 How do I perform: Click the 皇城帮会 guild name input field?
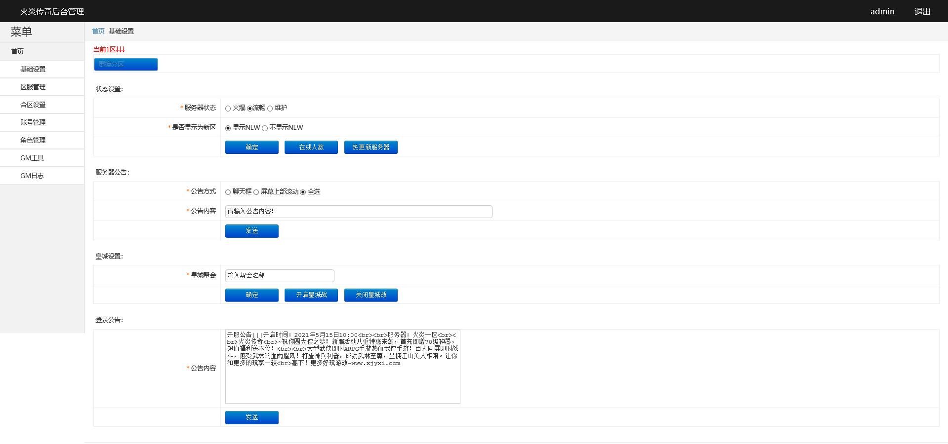point(280,276)
